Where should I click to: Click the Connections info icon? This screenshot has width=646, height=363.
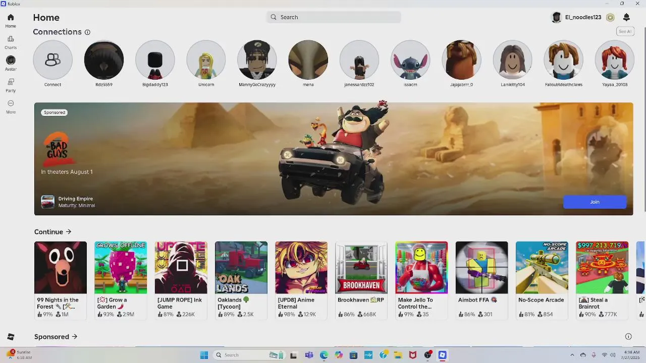click(x=87, y=32)
